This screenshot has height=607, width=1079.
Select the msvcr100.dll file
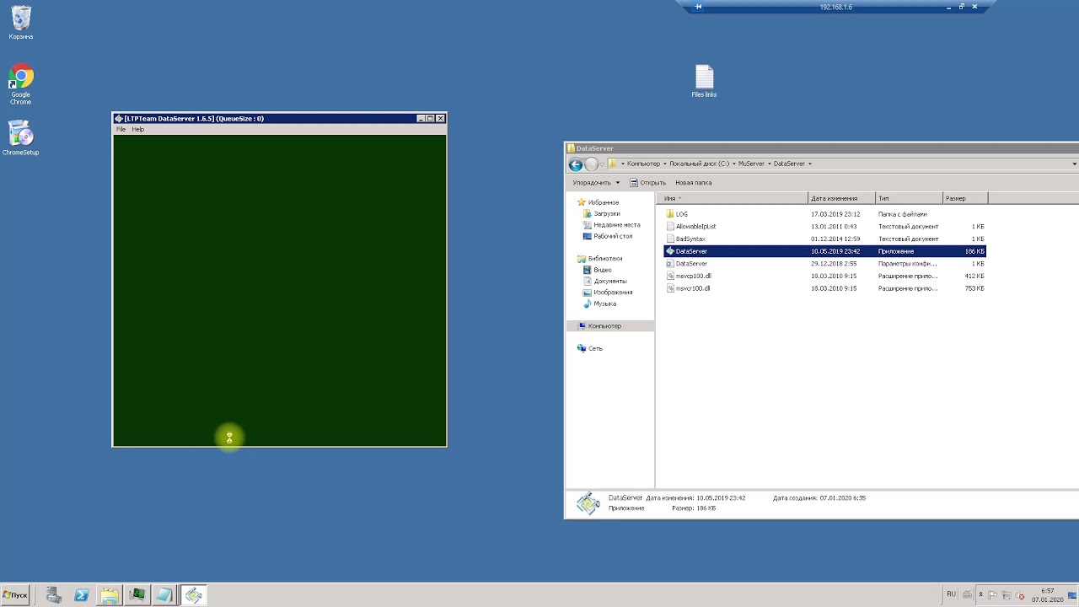[824, 288]
